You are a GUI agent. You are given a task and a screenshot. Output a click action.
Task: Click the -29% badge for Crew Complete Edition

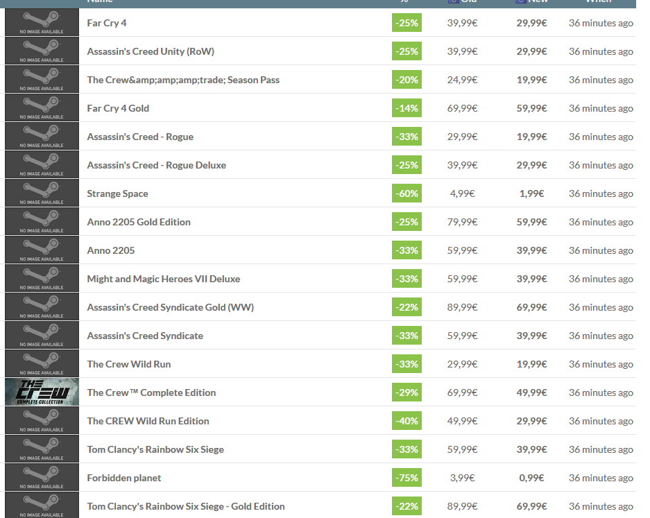[x=407, y=392]
